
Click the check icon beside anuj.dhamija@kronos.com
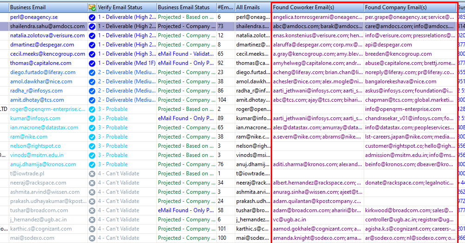point(92,164)
